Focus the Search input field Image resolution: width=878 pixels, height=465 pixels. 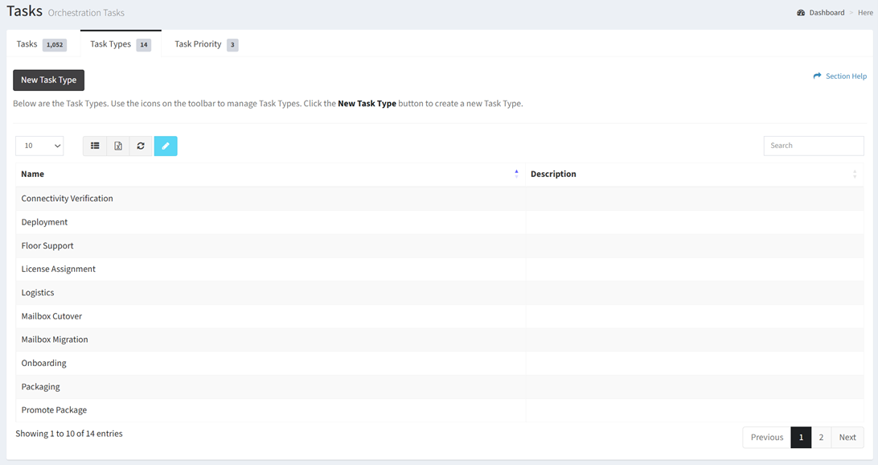[x=813, y=146]
